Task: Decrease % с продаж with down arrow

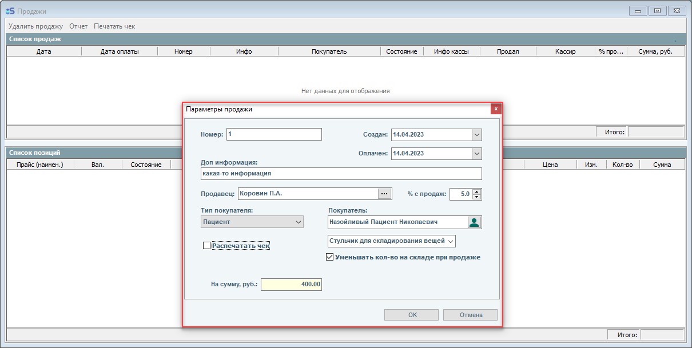Action: 477,197
